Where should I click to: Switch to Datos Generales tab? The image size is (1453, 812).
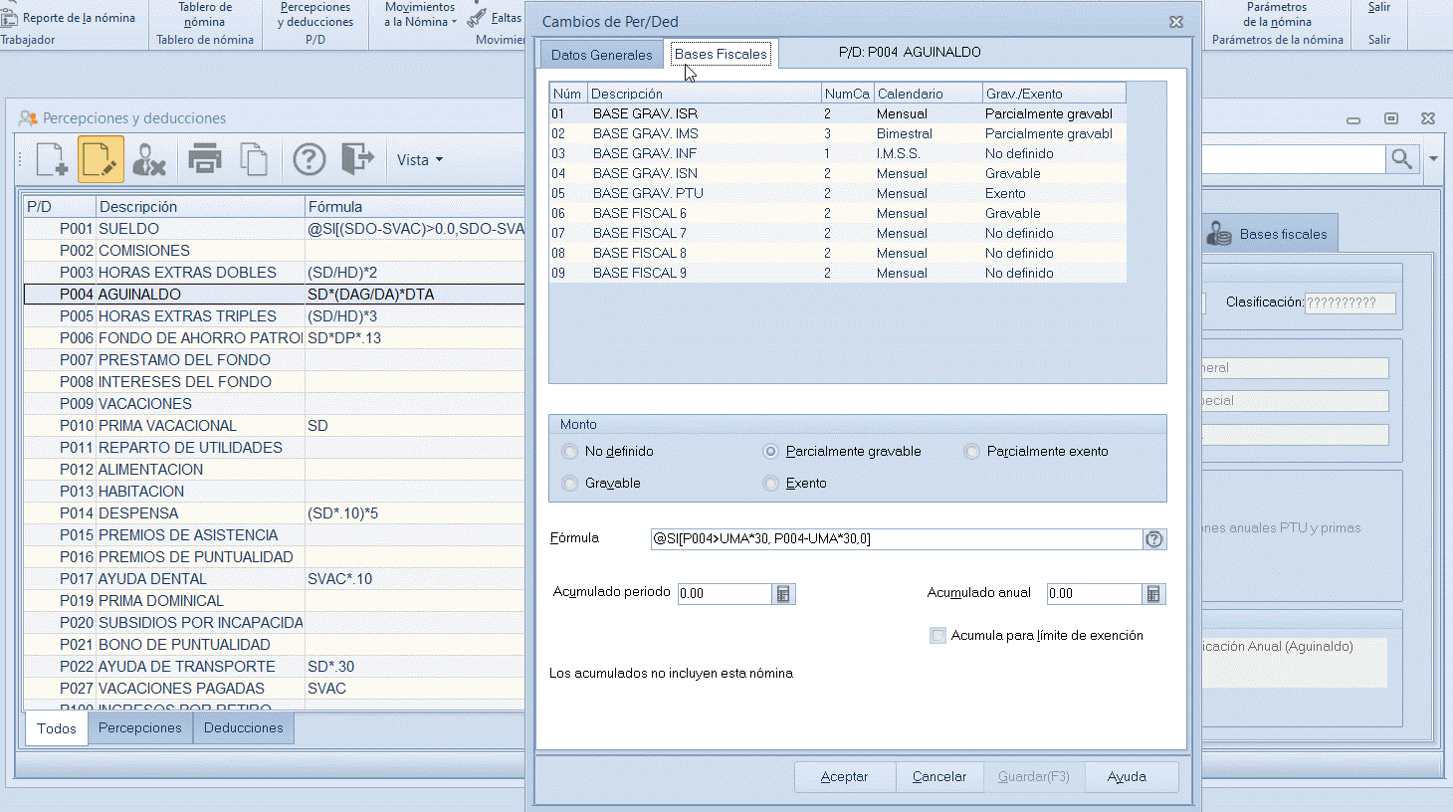(601, 55)
